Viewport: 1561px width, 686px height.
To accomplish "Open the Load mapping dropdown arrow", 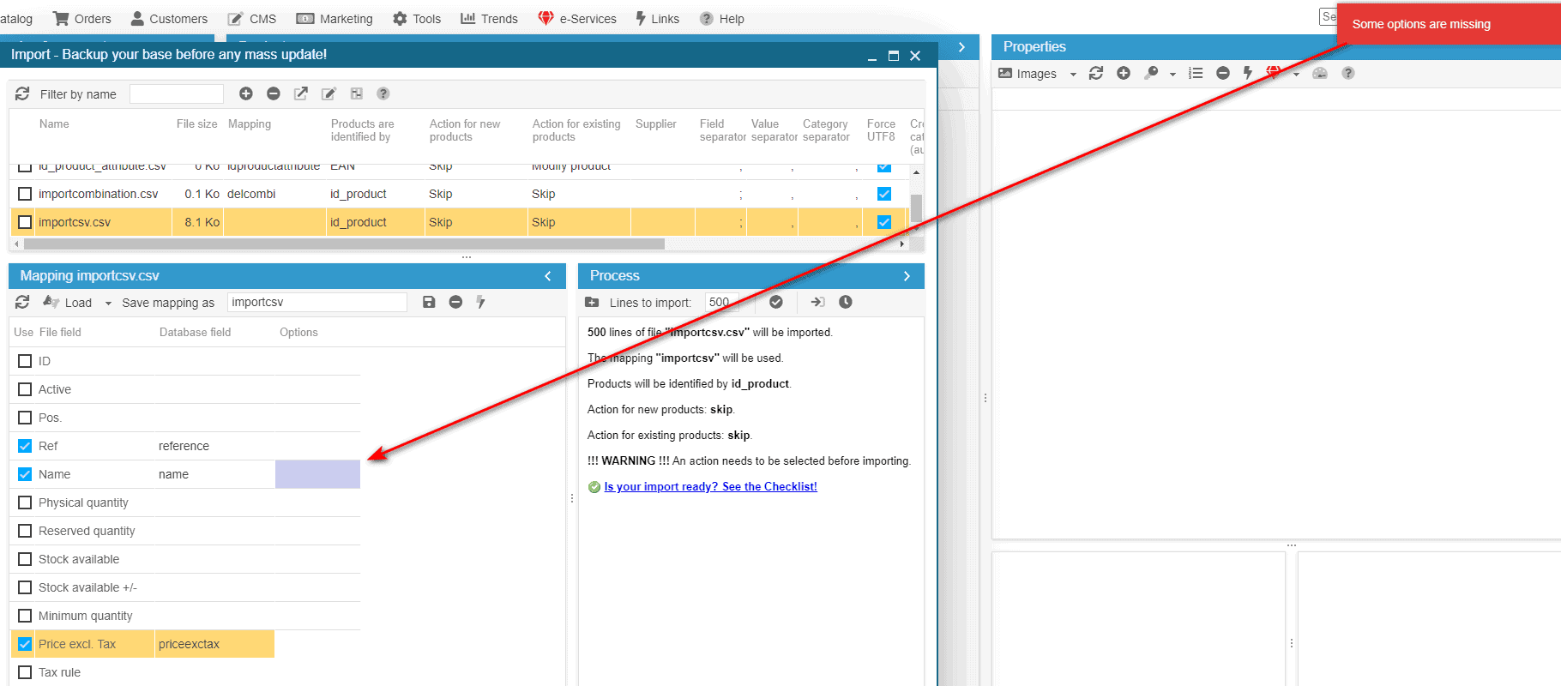I will pos(108,303).
